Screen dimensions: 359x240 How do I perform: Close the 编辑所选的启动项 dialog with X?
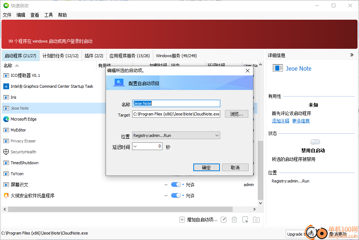pyautogui.click(x=248, y=71)
